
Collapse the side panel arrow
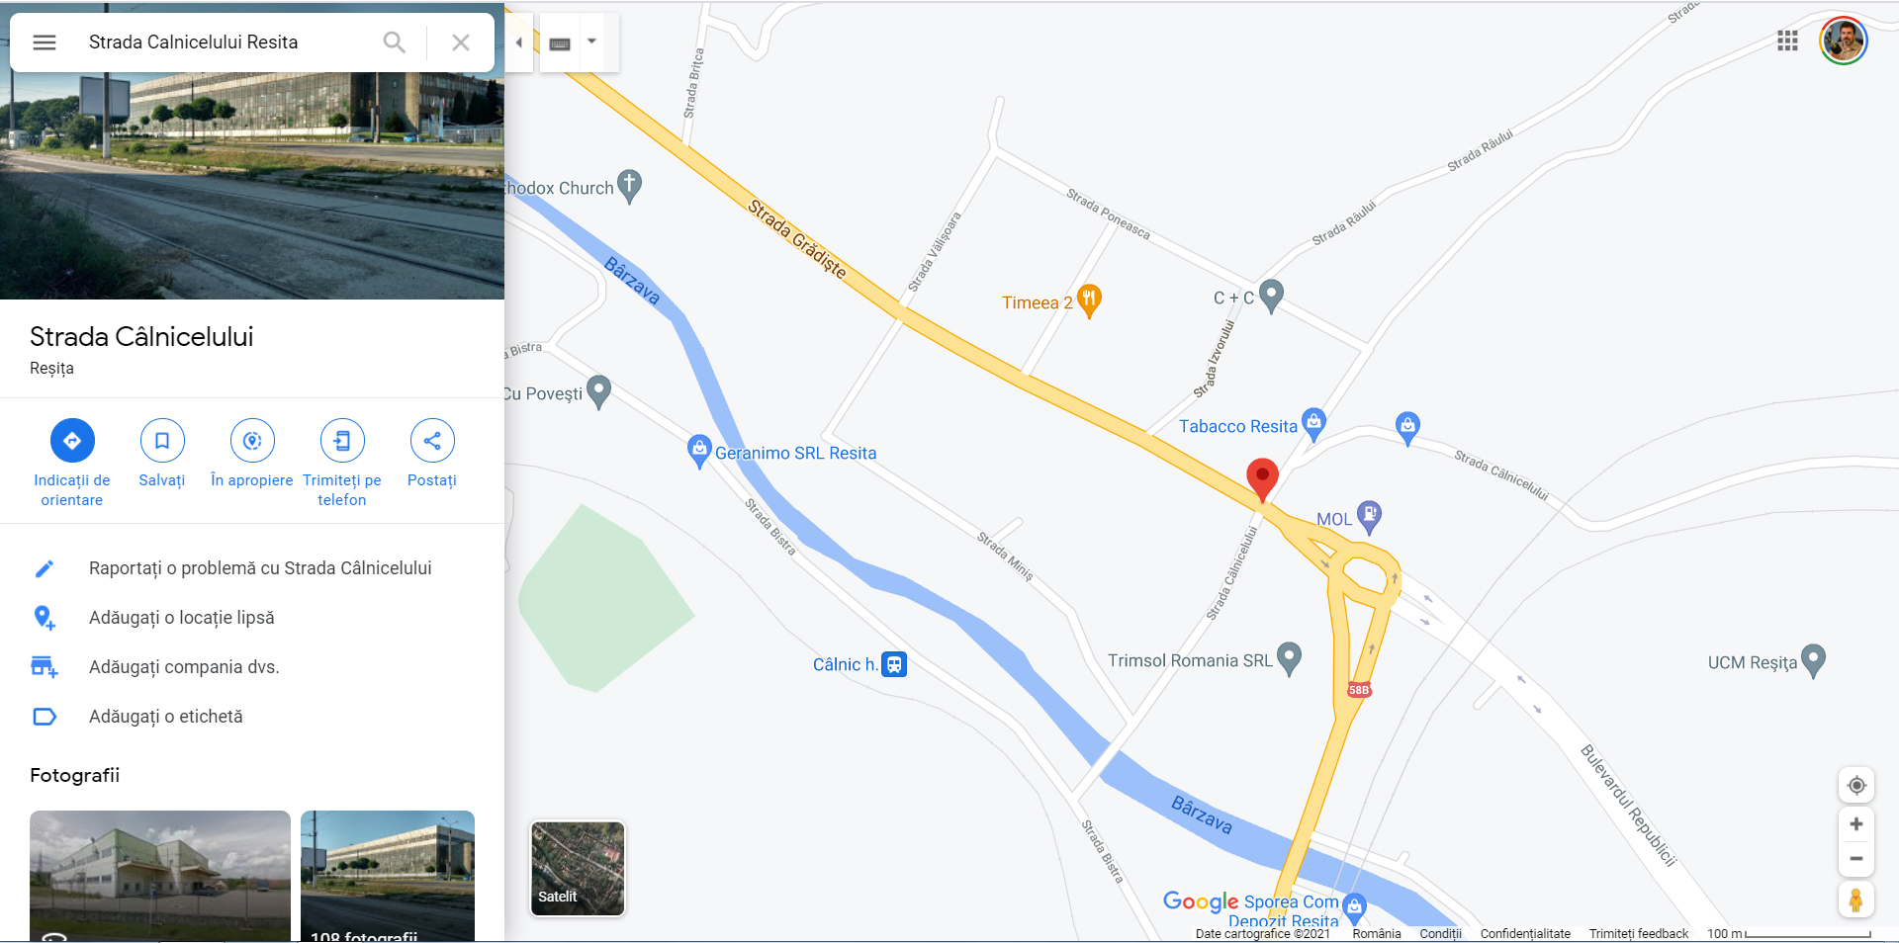pyautogui.click(x=519, y=43)
